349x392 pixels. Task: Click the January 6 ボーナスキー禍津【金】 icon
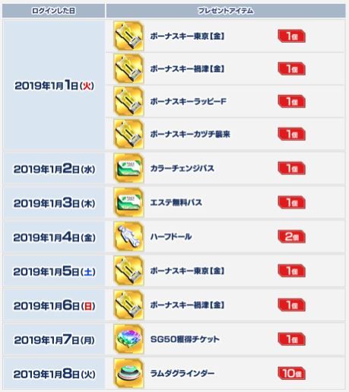click(x=128, y=304)
